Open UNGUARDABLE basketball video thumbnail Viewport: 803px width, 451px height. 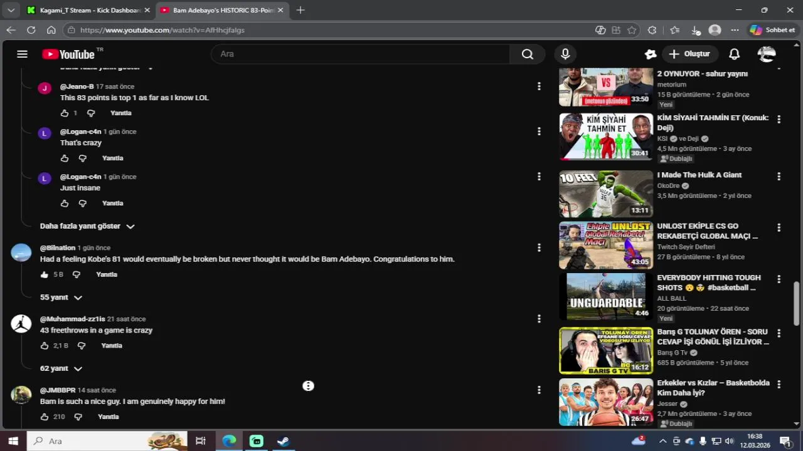606,296
